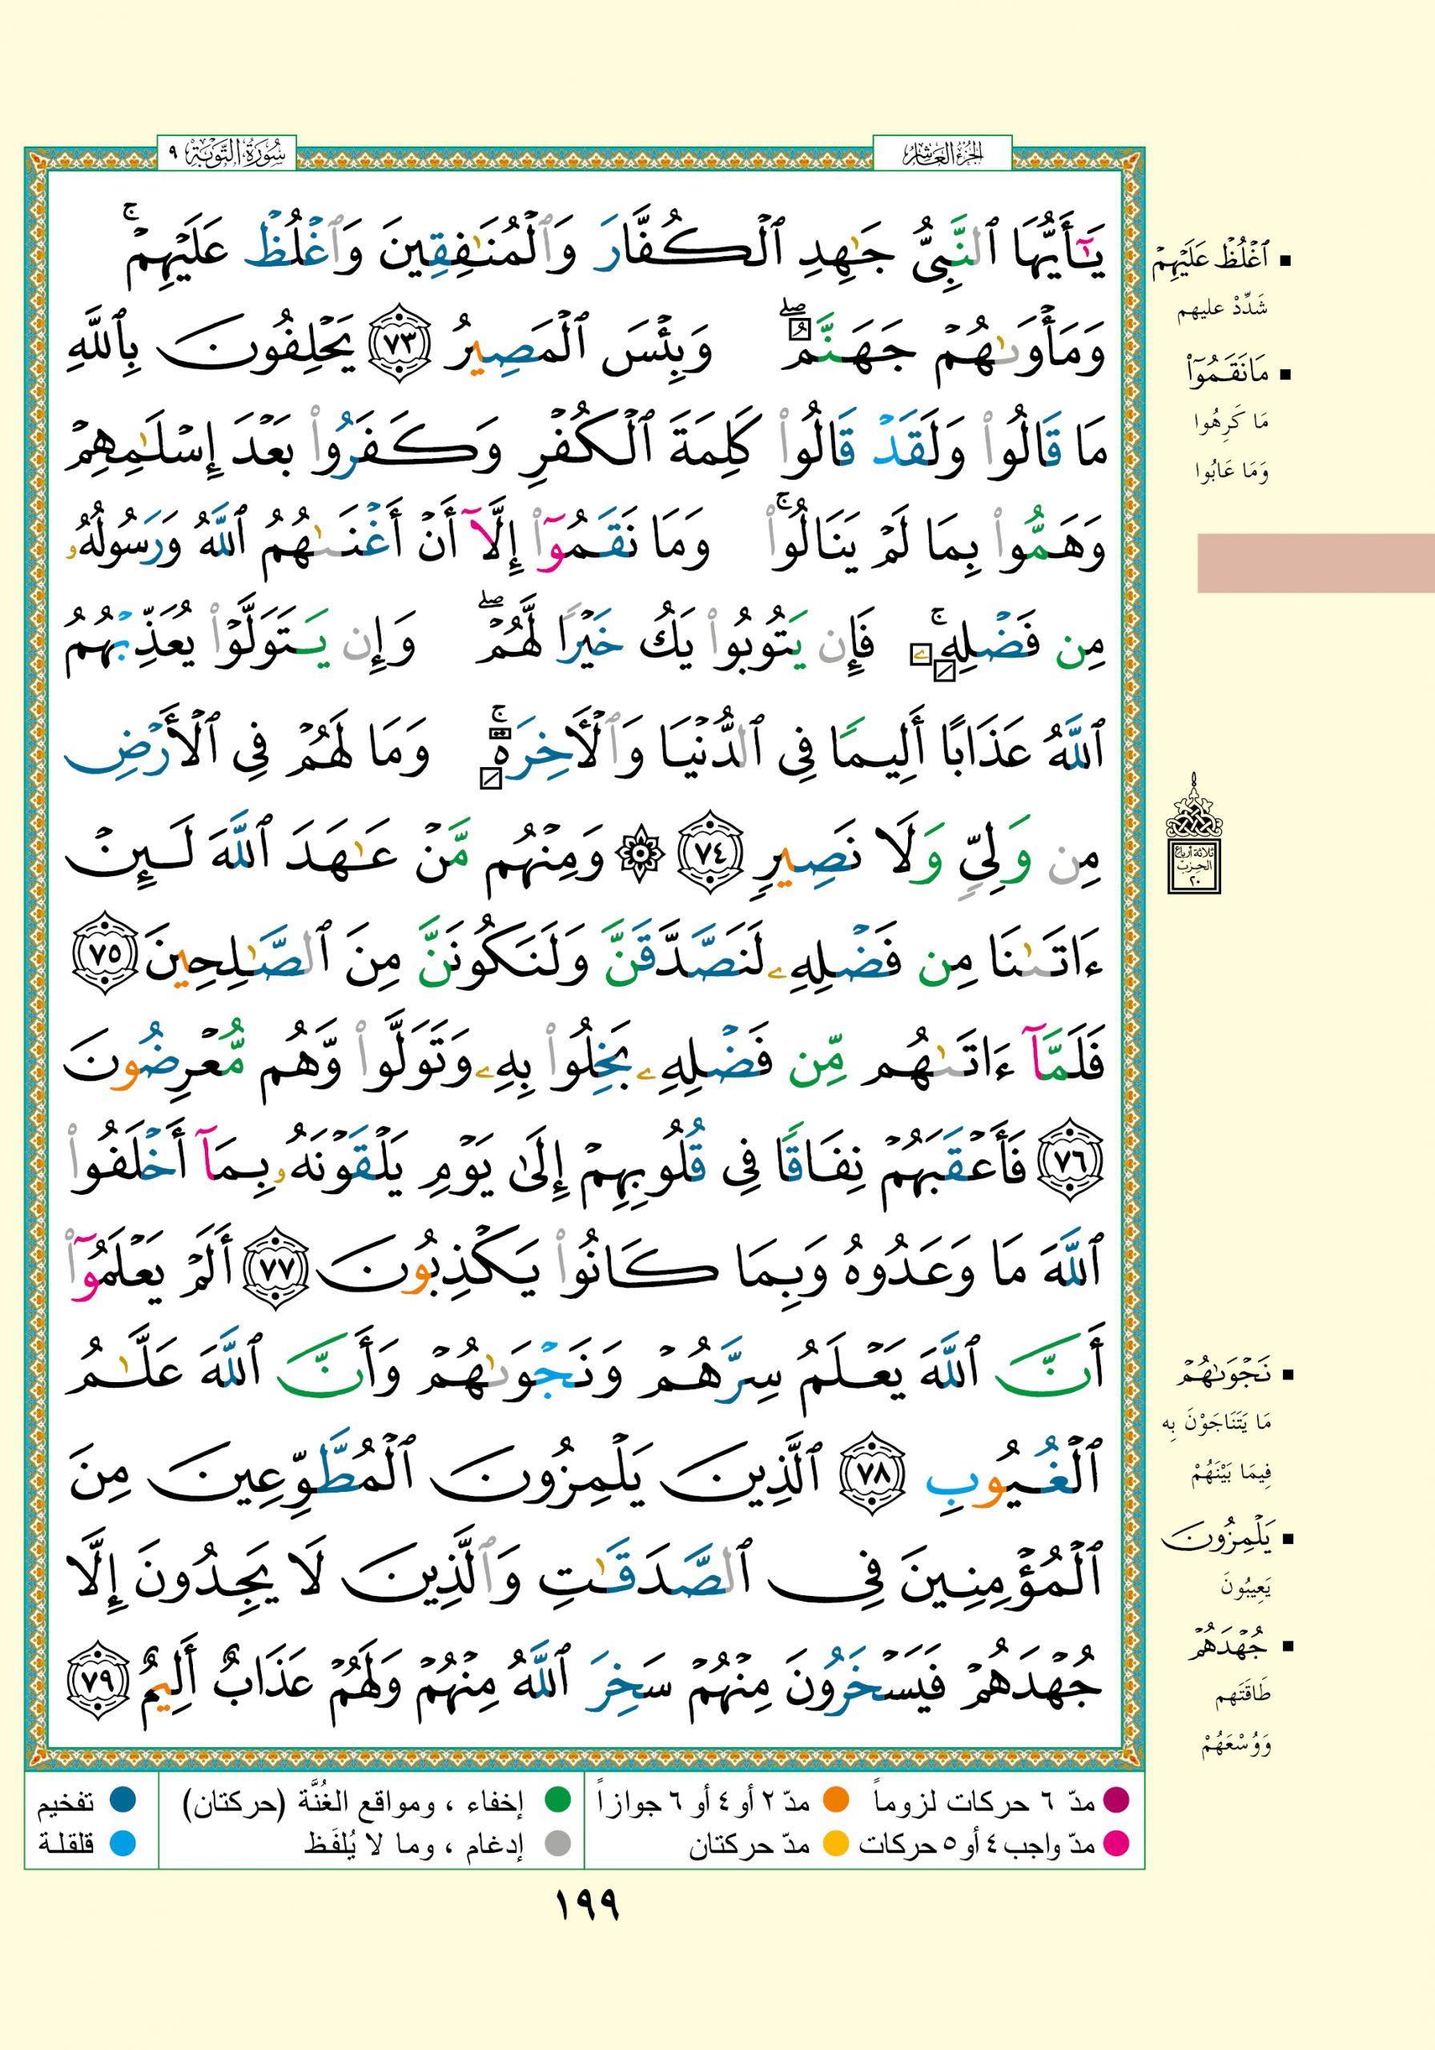1435x2050 pixels.
Task: Select the verse 75 ornamental marker
Action: click(104, 953)
